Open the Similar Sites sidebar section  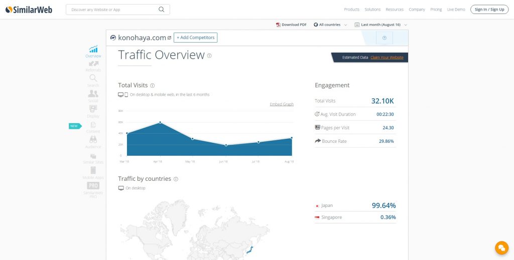pyautogui.click(x=93, y=159)
